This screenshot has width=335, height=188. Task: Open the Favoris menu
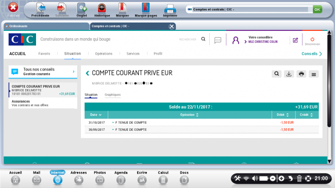pos(44,54)
